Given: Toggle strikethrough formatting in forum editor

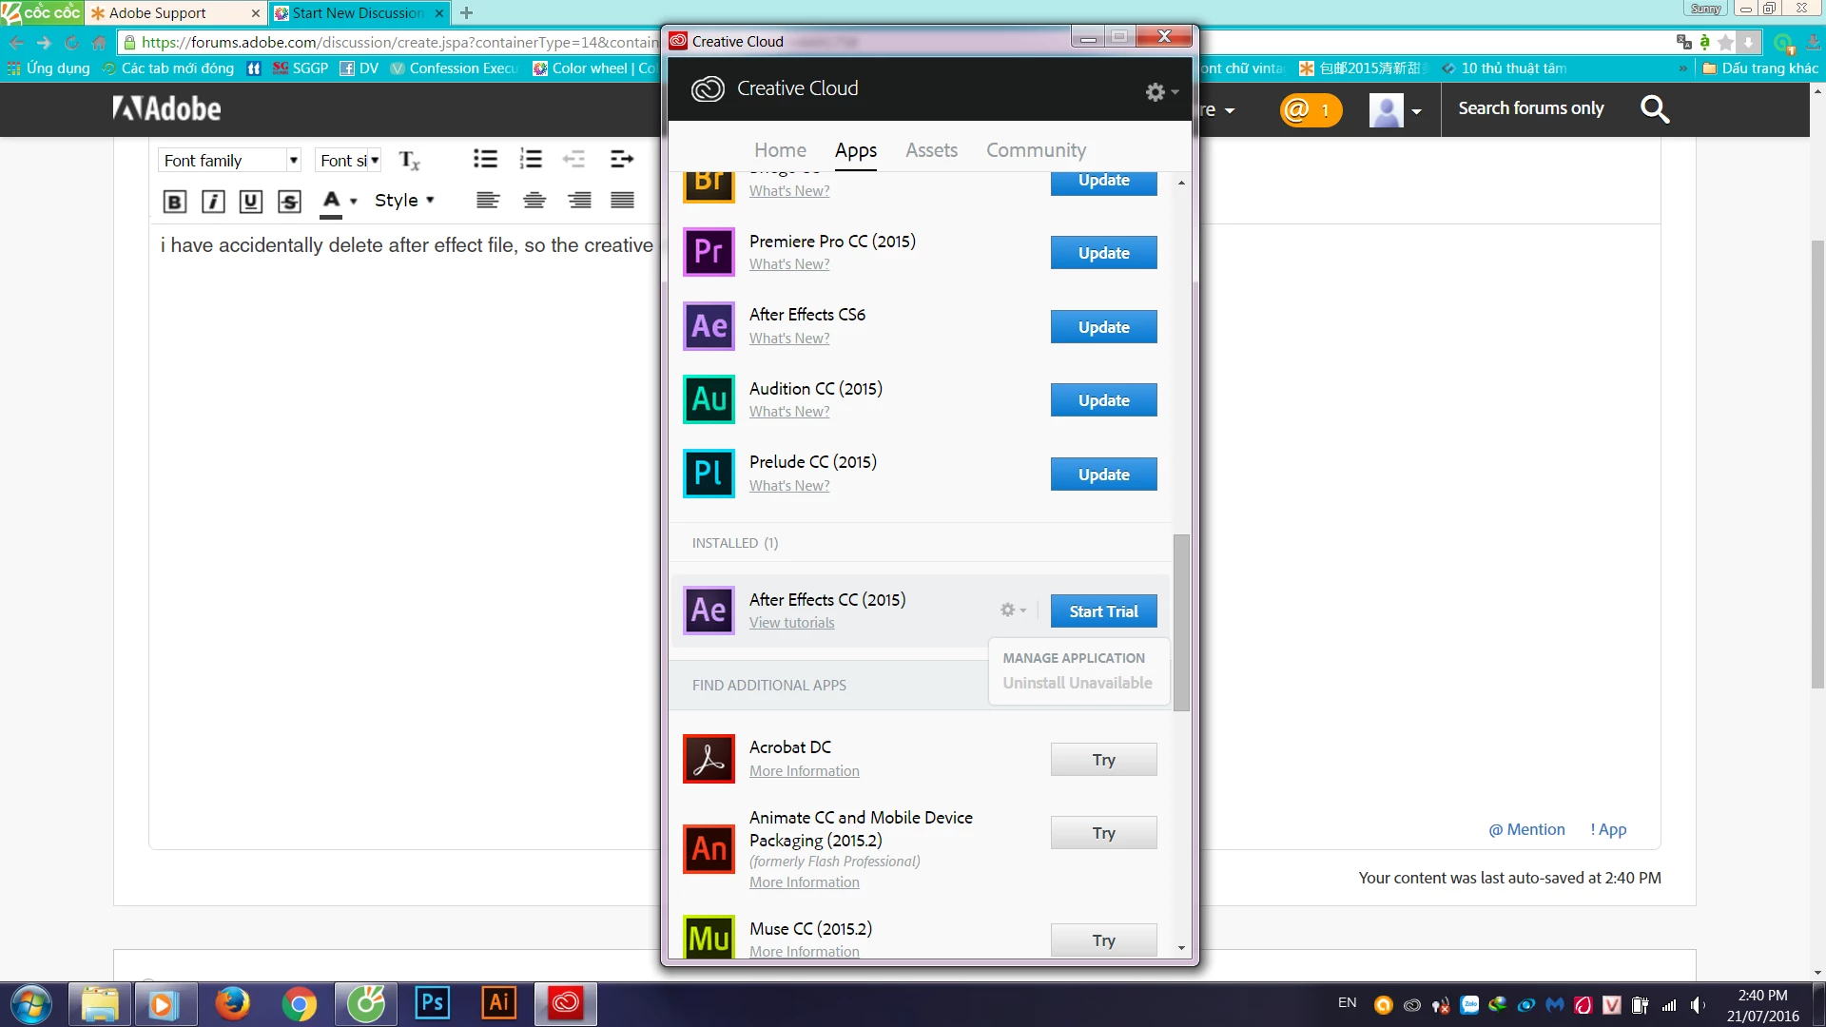Looking at the screenshot, I should click(289, 201).
